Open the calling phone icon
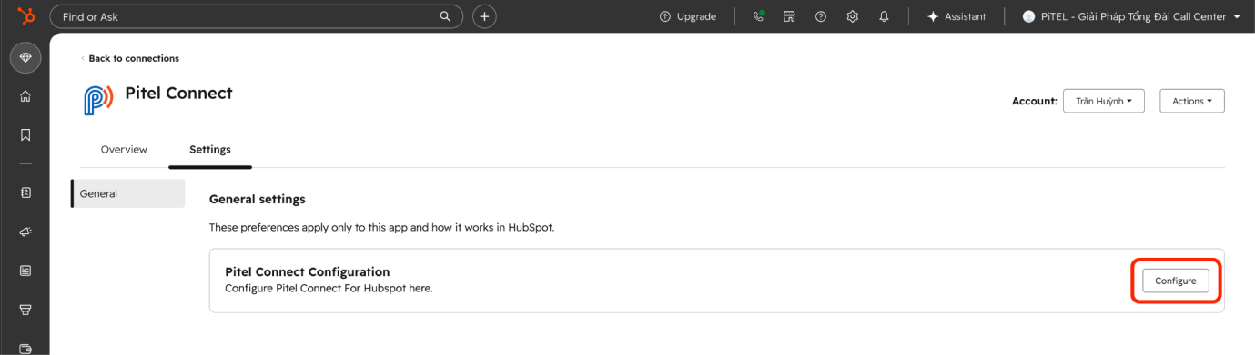Screen dimensions: 1255x355 point(758,16)
